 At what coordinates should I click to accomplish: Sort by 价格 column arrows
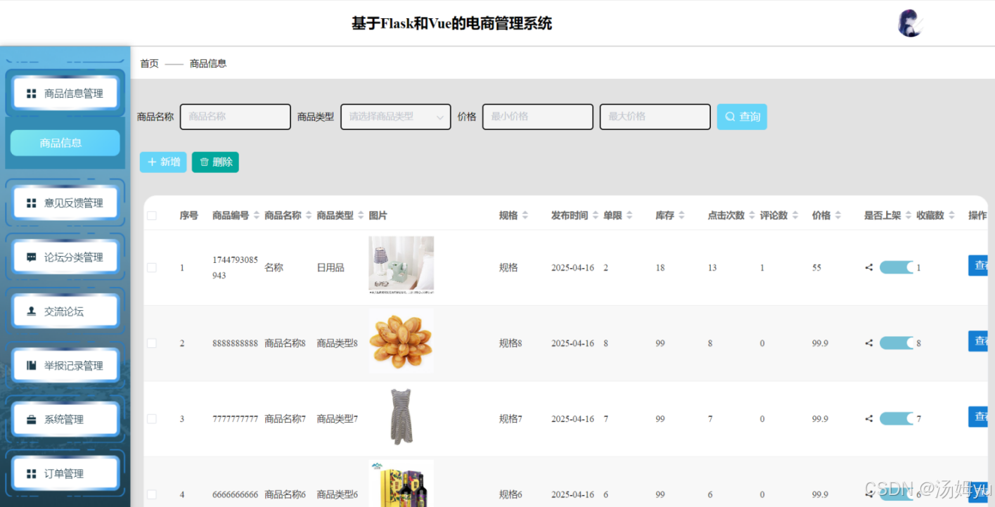(838, 215)
